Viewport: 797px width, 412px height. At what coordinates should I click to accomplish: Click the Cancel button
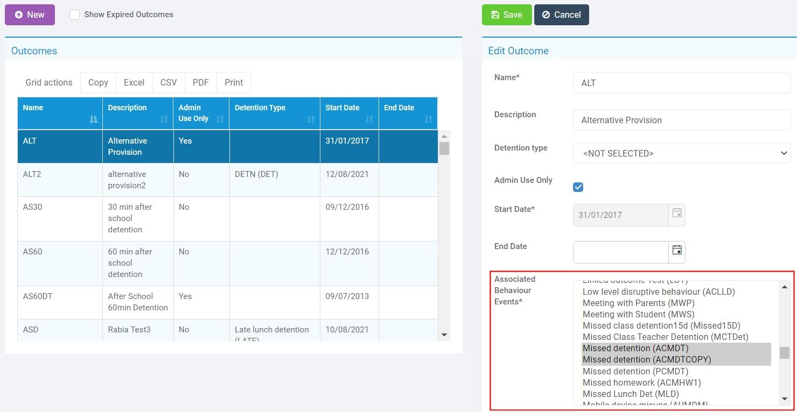561,15
